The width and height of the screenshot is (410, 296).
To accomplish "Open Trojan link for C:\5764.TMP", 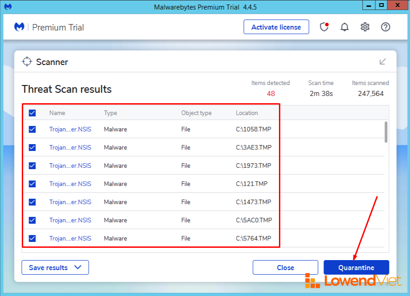I will coord(70,238).
